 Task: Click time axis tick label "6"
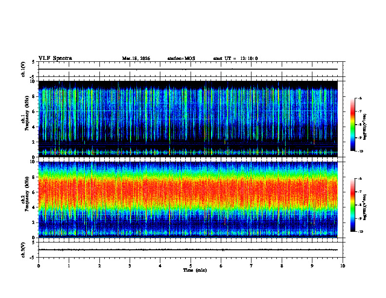(x=221, y=266)
